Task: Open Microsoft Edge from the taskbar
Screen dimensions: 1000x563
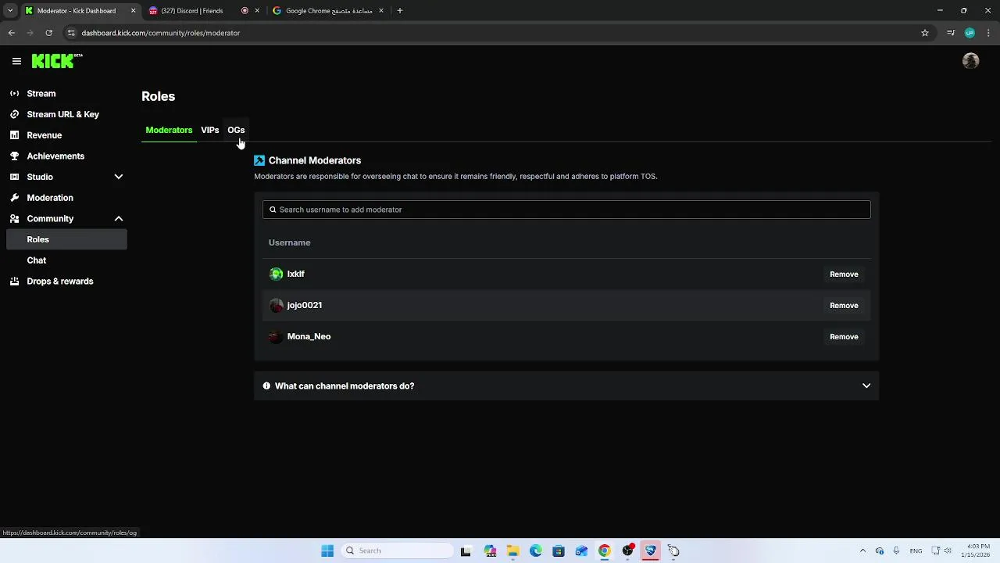Action: pos(536,550)
